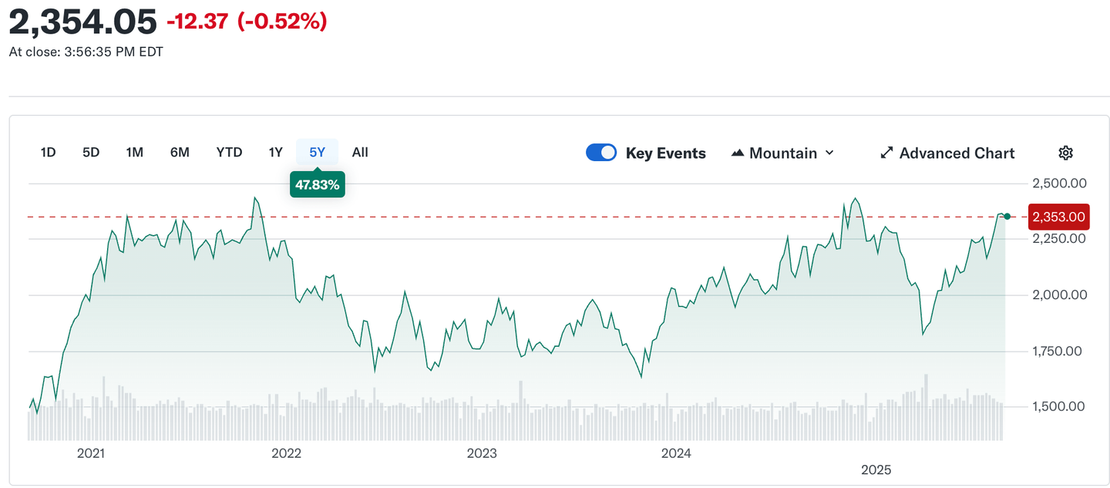
Task: Select the YTD range tab
Action: (x=229, y=152)
